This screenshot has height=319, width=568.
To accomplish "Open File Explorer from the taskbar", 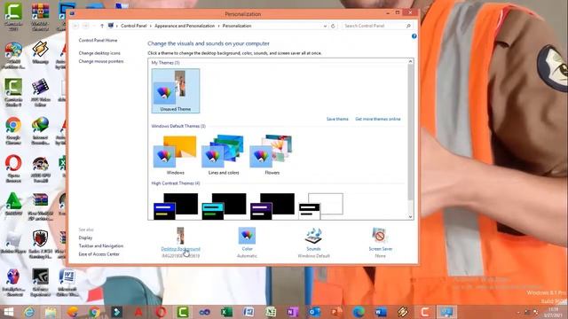I will pos(51,312).
